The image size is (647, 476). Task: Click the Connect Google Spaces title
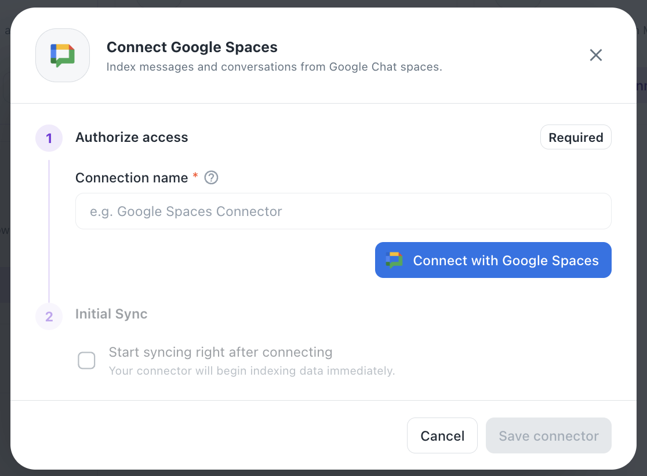tap(192, 47)
